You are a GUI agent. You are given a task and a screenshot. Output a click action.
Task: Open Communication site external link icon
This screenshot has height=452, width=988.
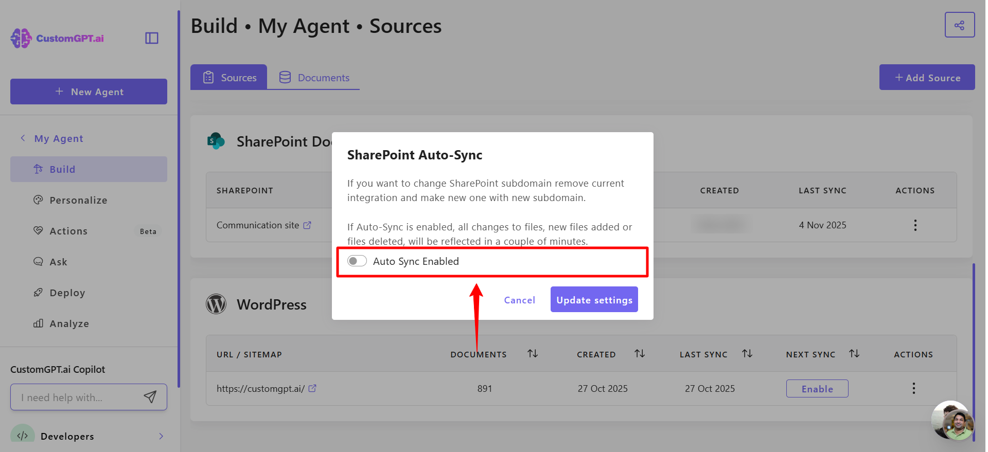click(307, 225)
